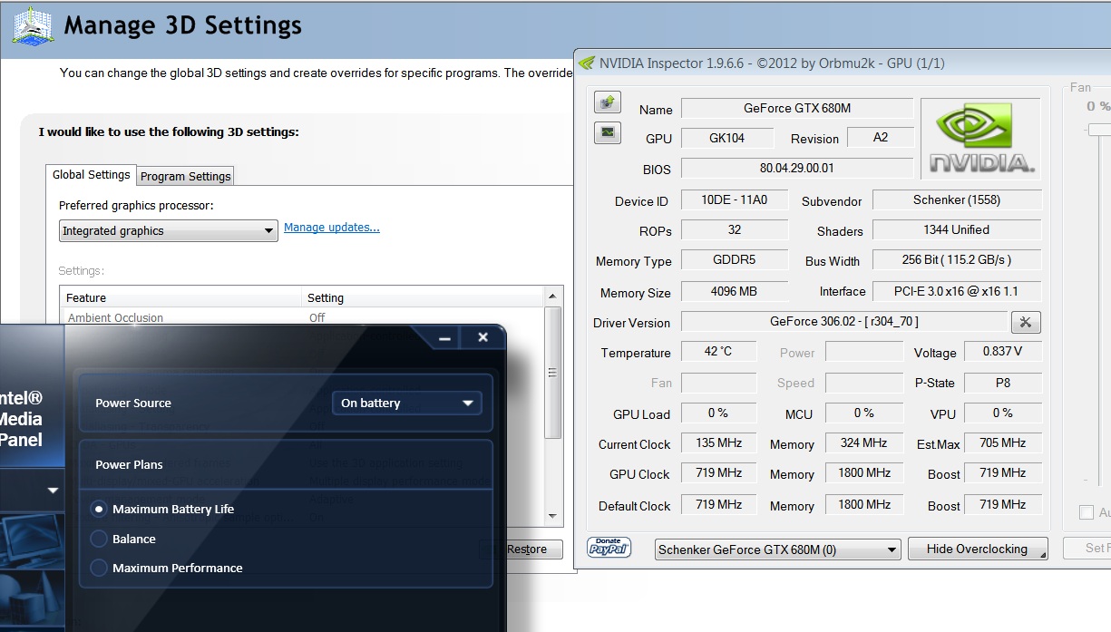The width and height of the screenshot is (1111, 632).
Task: Click the P-State value 'P8'
Action: (1003, 383)
